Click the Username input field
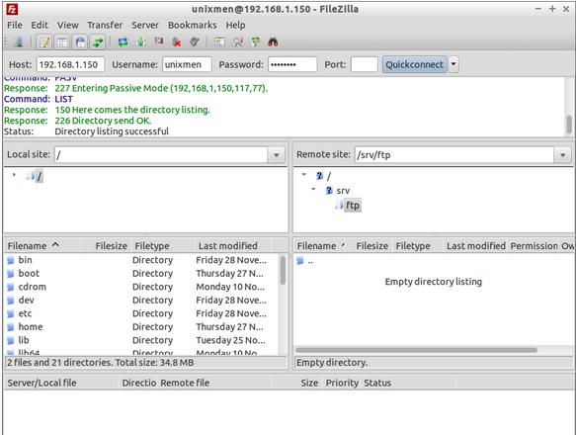576x435 pixels. tap(187, 64)
